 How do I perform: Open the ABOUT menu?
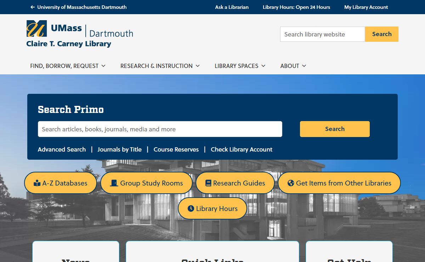[x=293, y=66]
